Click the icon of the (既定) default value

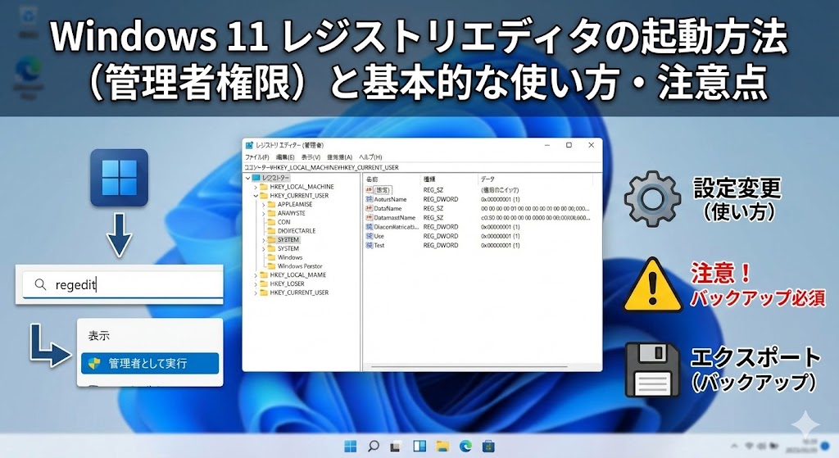370,190
